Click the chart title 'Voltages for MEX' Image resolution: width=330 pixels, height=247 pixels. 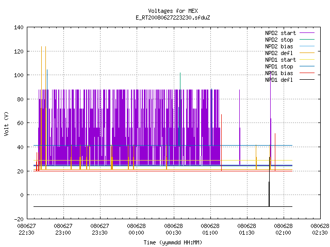tap(173, 11)
